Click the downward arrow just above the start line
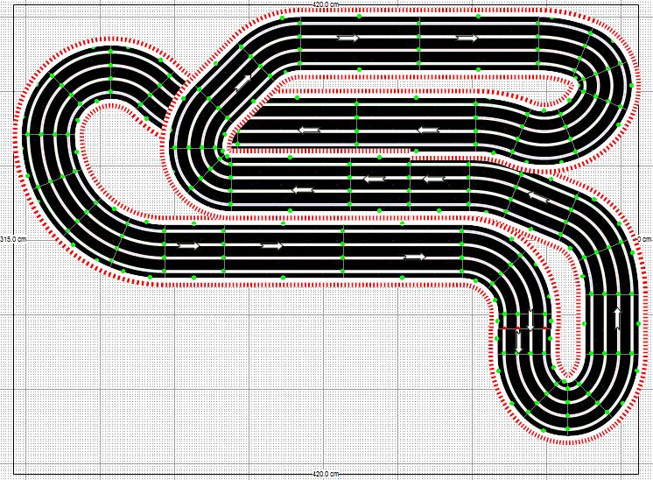This screenshot has width=653, height=480. click(x=530, y=316)
